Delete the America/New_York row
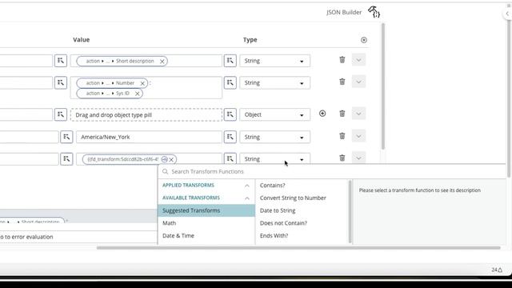Screen dimensions: 512x288 (x=342, y=136)
